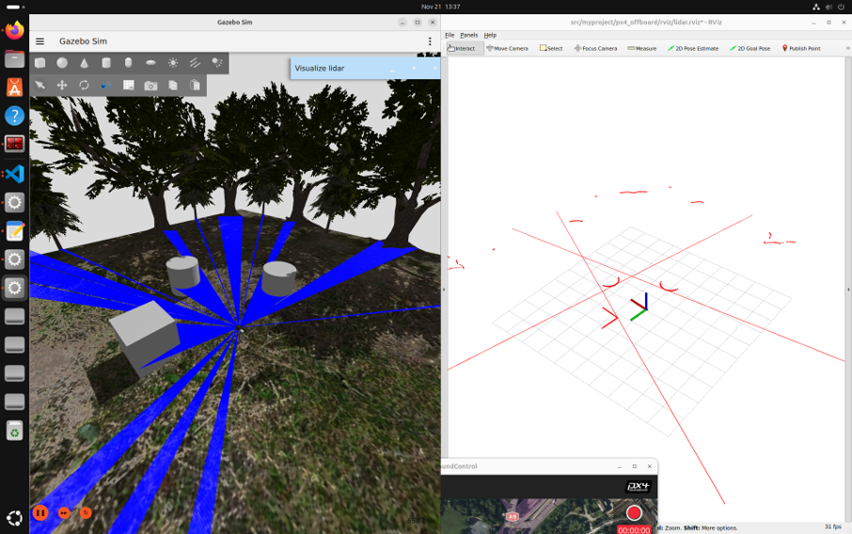Add a point light to scene
The width and height of the screenshot is (852, 534).
pyautogui.click(x=173, y=62)
